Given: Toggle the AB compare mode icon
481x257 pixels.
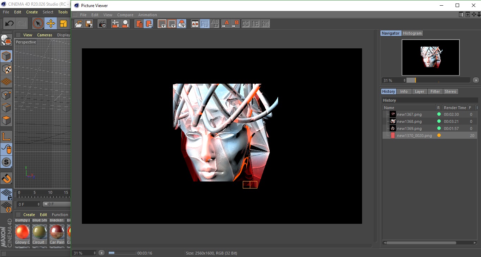Looking at the screenshot, I should click(195, 24).
